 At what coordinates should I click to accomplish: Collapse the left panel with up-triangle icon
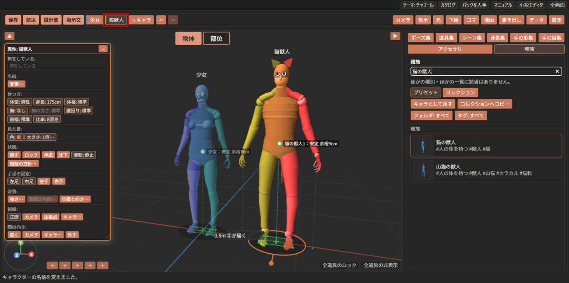coord(10,36)
